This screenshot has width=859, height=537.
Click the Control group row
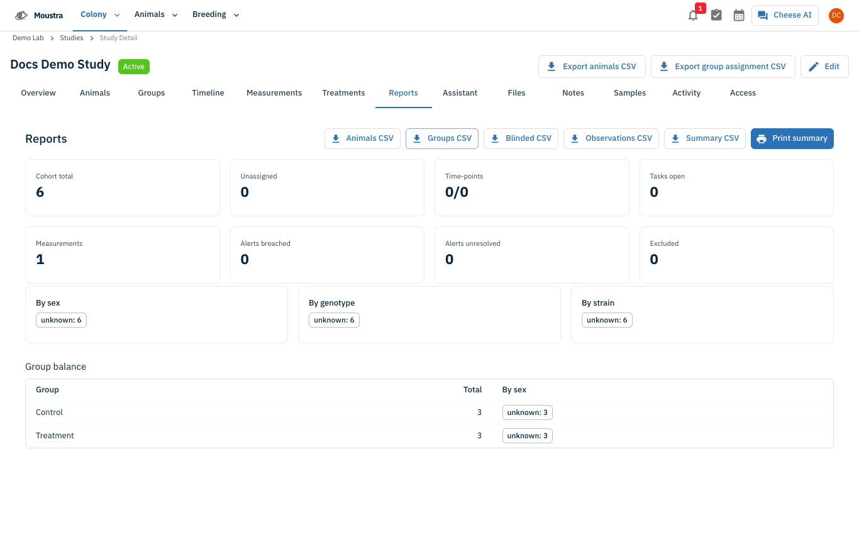pyautogui.click(x=429, y=412)
